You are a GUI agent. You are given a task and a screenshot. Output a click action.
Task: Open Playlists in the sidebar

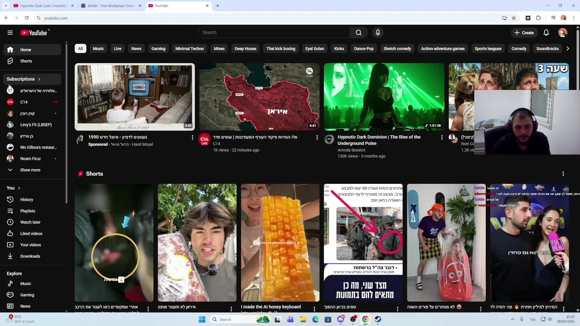(x=32, y=211)
